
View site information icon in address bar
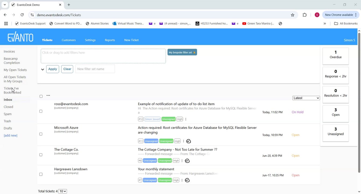[x=32, y=15]
